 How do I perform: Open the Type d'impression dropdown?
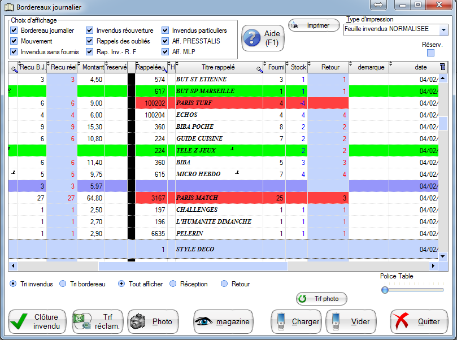pyautogui.click(x=443, y=29)
